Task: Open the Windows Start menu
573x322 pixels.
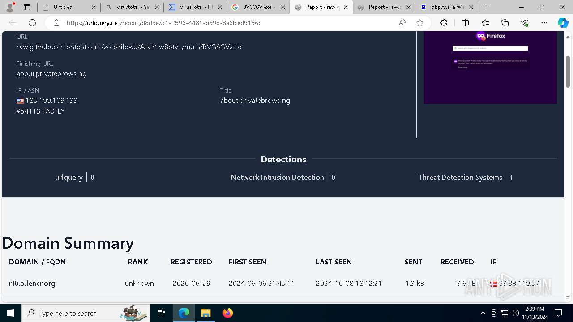Action: tap(11, 313)
